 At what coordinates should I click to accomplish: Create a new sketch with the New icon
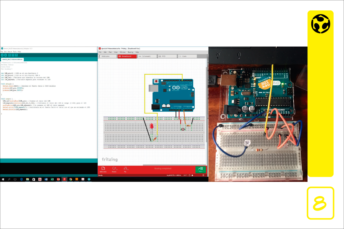click(x=10, y=55)
